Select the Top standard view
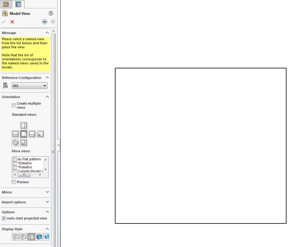The image size is (302, 247). (x=24, y=126)
